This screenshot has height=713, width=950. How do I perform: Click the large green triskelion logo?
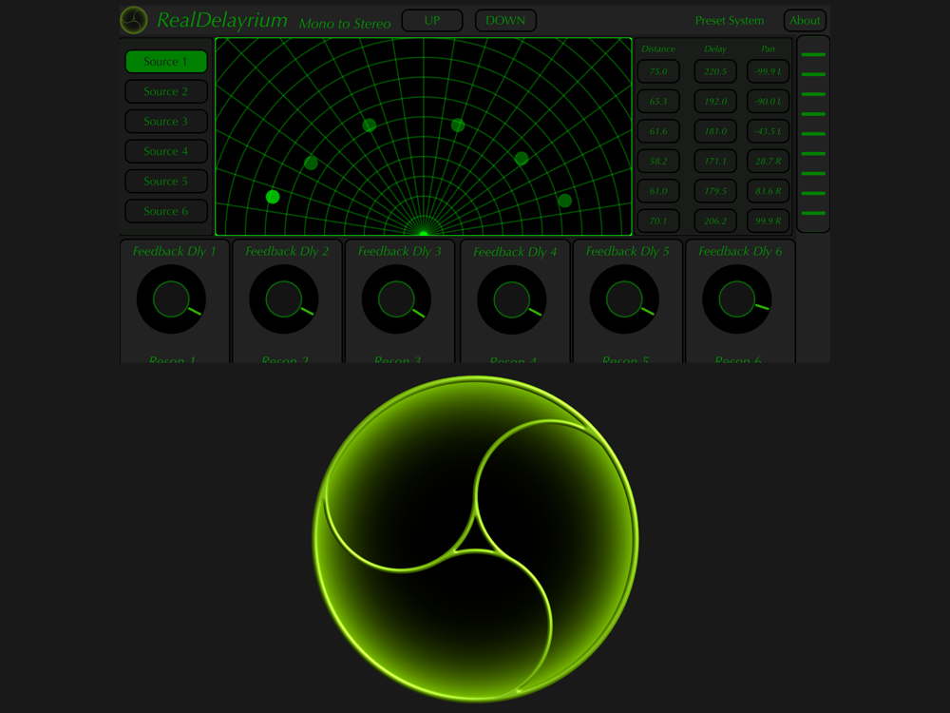click(476, 538)
